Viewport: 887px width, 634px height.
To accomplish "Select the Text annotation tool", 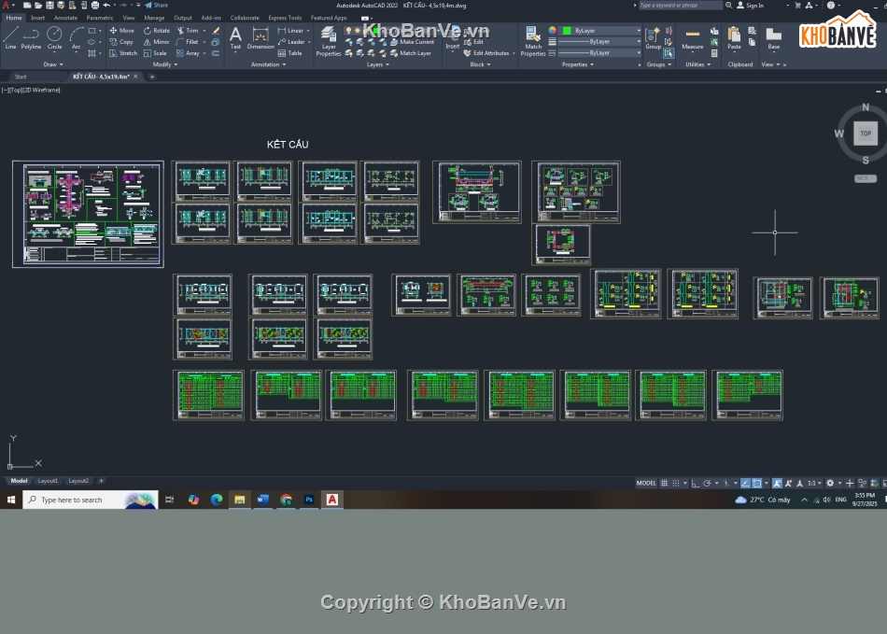I will [x=235, y=37].
